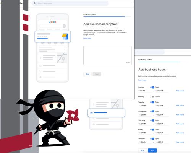Open Sunday's 4:00 PM opening time
The width and height of the screenshot is (191, 153).
point(145,91)
